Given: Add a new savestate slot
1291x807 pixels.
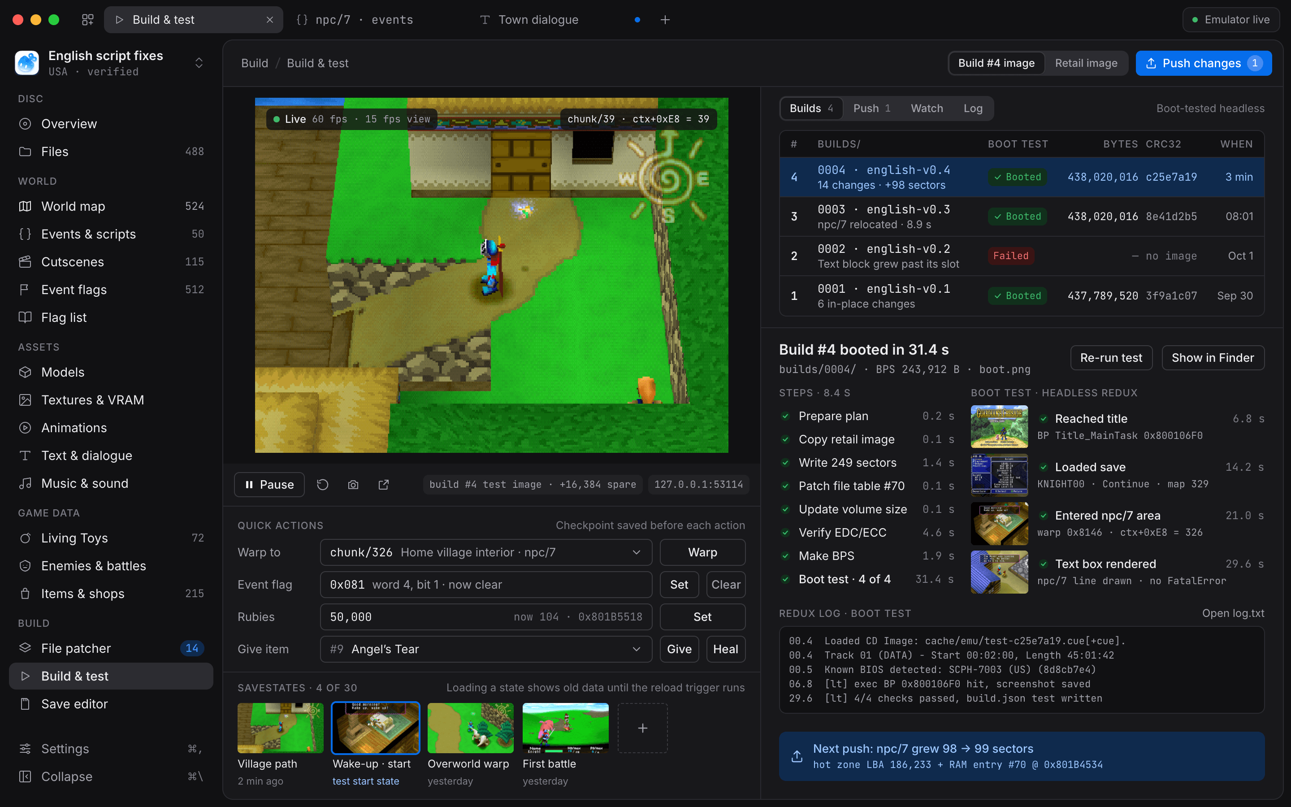Looking at the screenshot, I should [x=643, y=728].
